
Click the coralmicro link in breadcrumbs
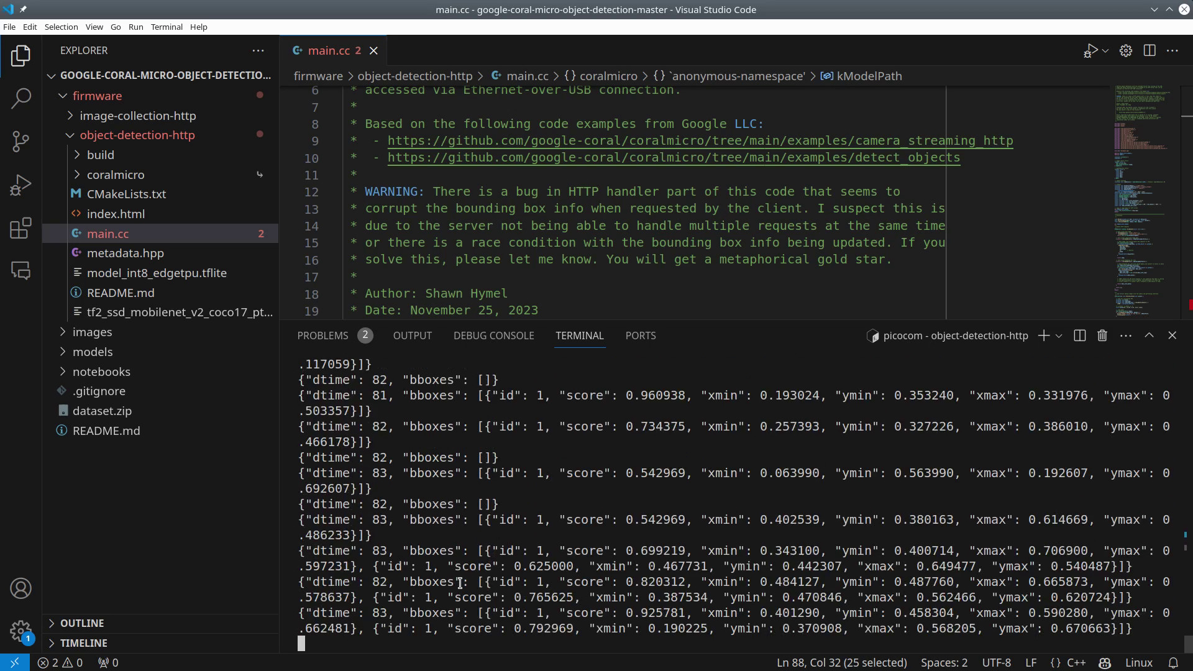[611, 76]
